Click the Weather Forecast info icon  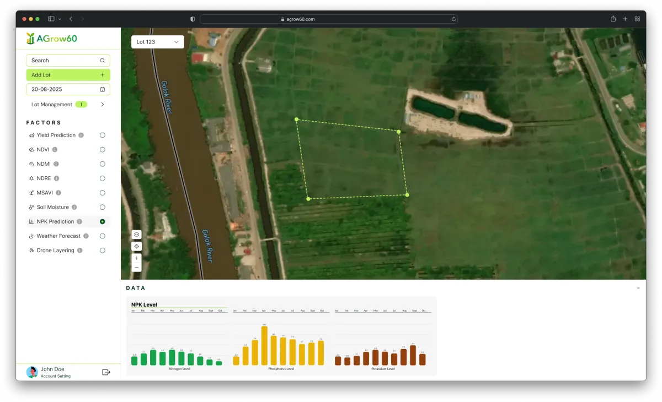[86, 236]
